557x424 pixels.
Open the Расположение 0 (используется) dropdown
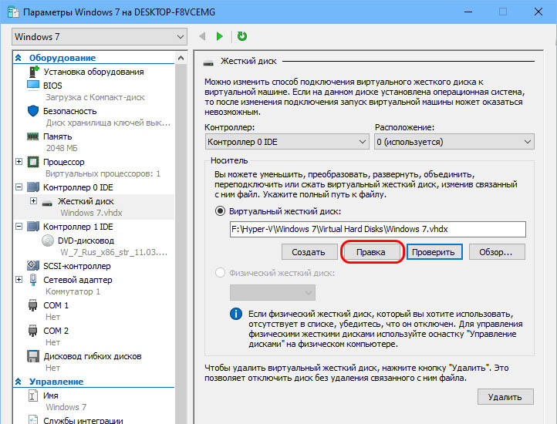(x=454, y=142)
